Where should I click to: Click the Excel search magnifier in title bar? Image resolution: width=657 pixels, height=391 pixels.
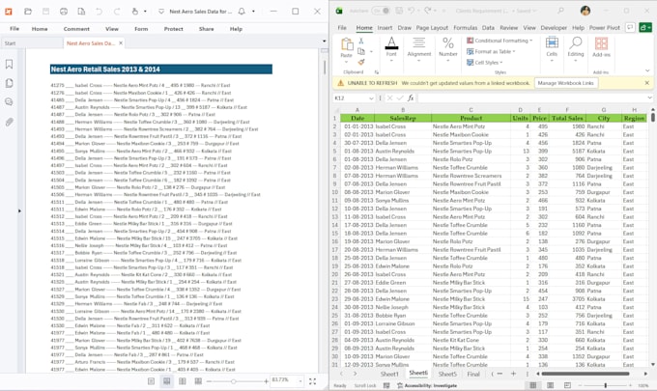[560, 11]
